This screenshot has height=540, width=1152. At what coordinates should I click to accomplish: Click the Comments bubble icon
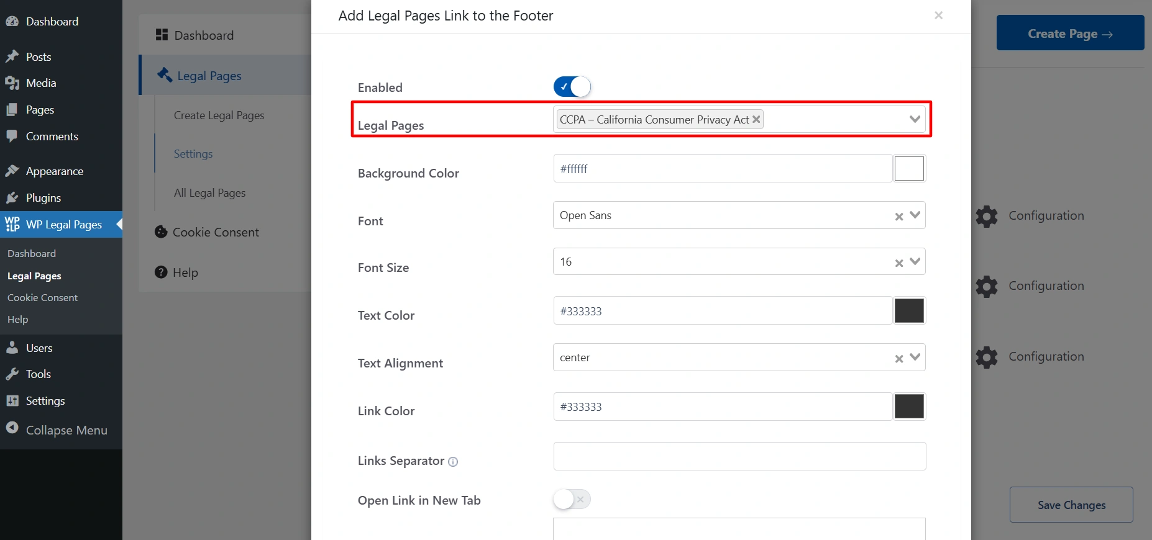(x=12, y=136)
